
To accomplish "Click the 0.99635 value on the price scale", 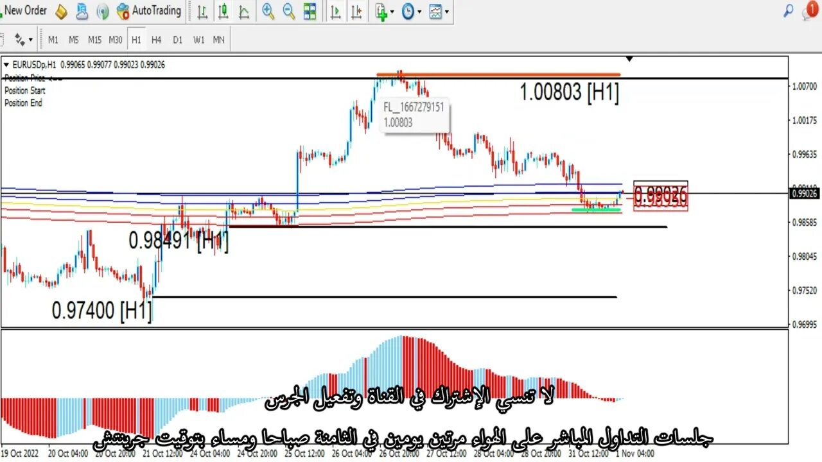I will tap(804, 154).
